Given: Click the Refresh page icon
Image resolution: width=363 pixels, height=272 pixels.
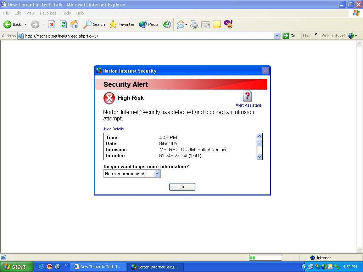Looking at the screenshot, I should pyautogui.click(x=63, y=24).
